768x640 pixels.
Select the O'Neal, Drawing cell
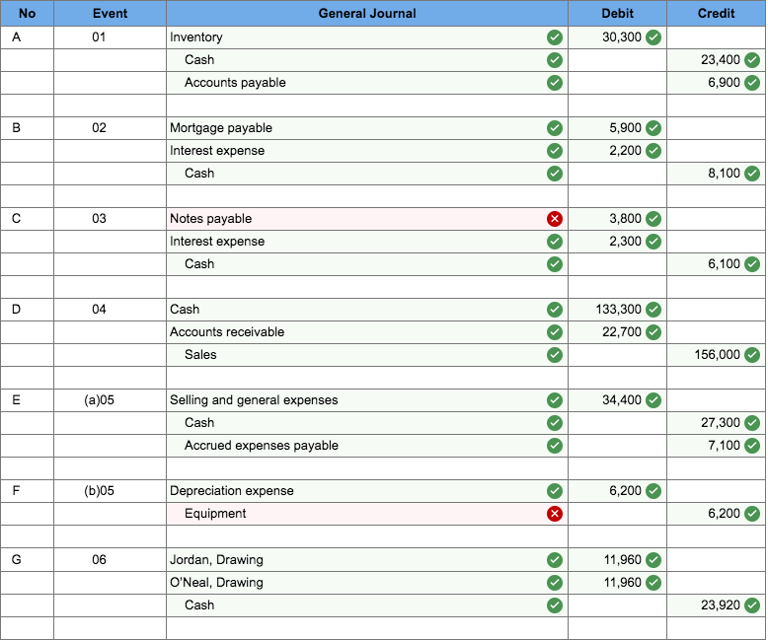point(367,583)
